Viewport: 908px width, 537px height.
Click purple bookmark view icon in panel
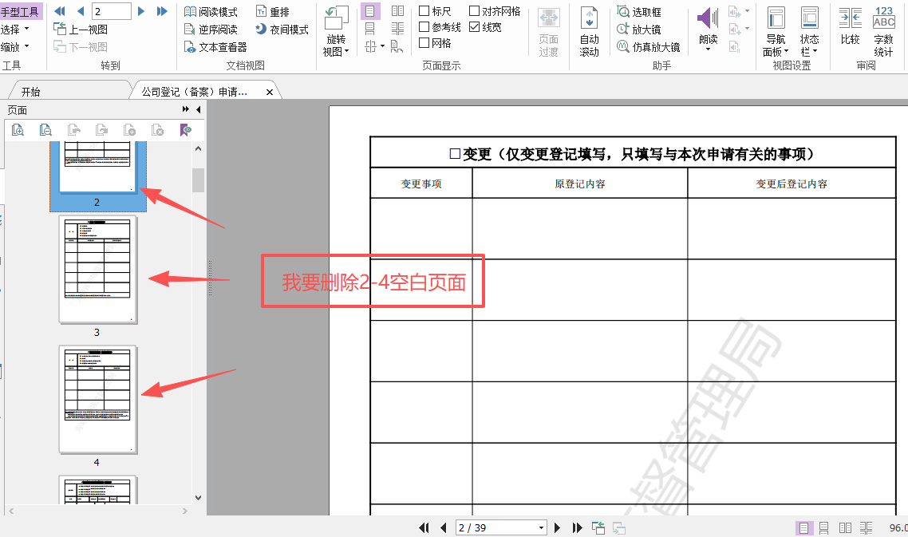tap(185, 130)
